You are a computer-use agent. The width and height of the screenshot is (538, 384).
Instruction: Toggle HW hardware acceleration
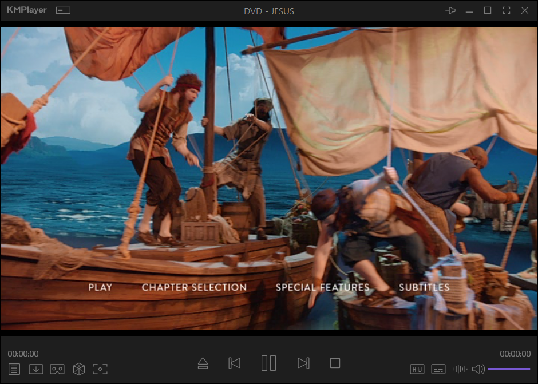point(417,369)
